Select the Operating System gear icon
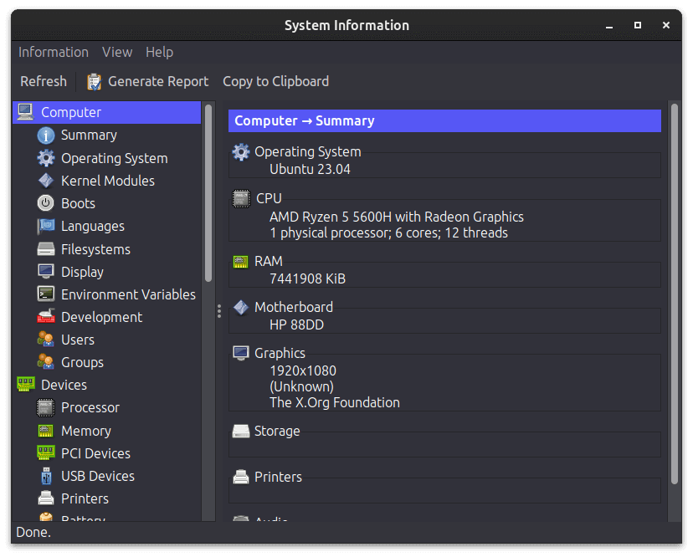693x557 pixels. click(46, 158)
